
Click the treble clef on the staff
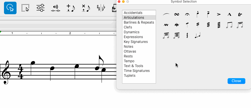click(6, 72)
